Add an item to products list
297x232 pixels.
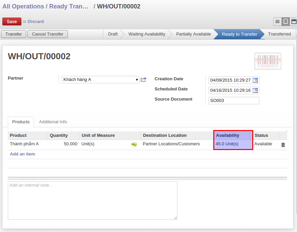pyautogui.click(x=22, y=154)
